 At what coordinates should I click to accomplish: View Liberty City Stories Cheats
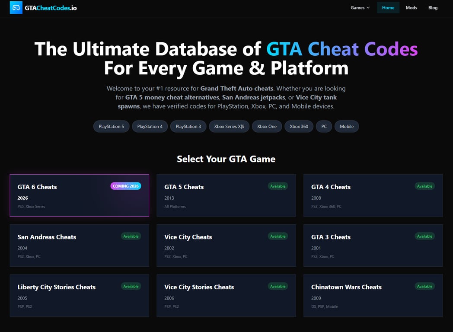[x=80, y=296]
